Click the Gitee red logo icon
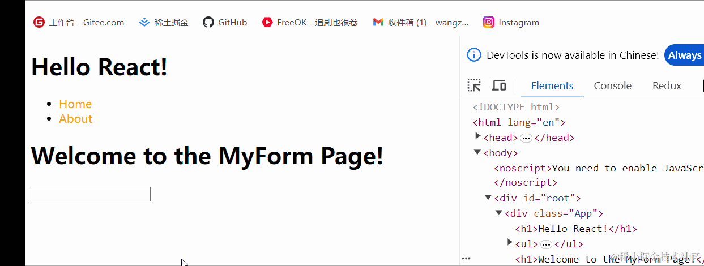The height and width of the screenshot is (266, 704). [39, 23]
